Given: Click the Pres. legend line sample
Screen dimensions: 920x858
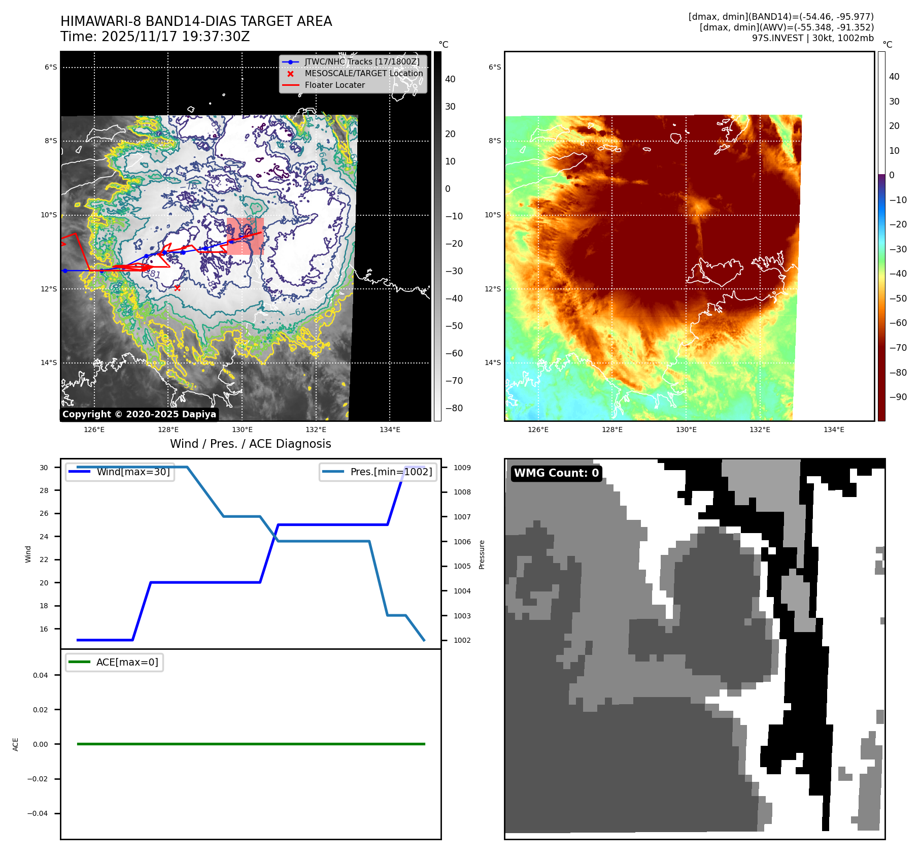Looking at the screenshot, I should [333, 472].
